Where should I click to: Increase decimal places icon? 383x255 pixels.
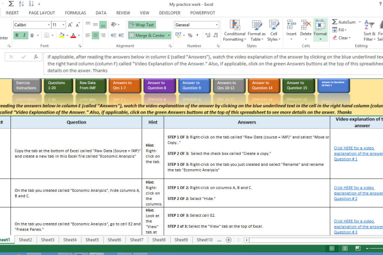[x=208, y=35]
